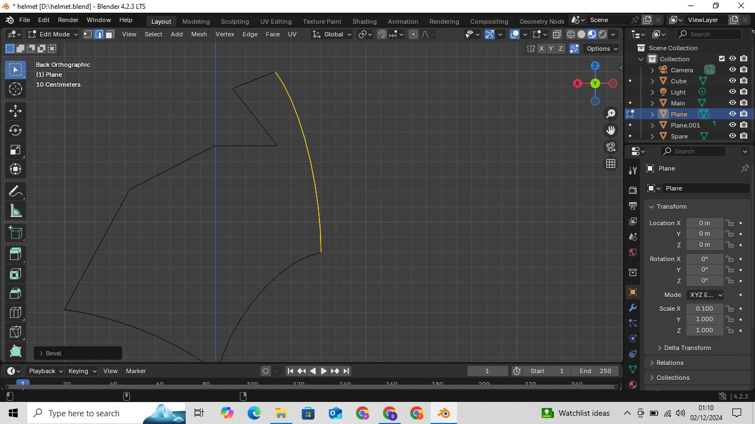755x424 pixels.
Task: Select the Move tool in toolbar
Action: click(x=15, y=110)
